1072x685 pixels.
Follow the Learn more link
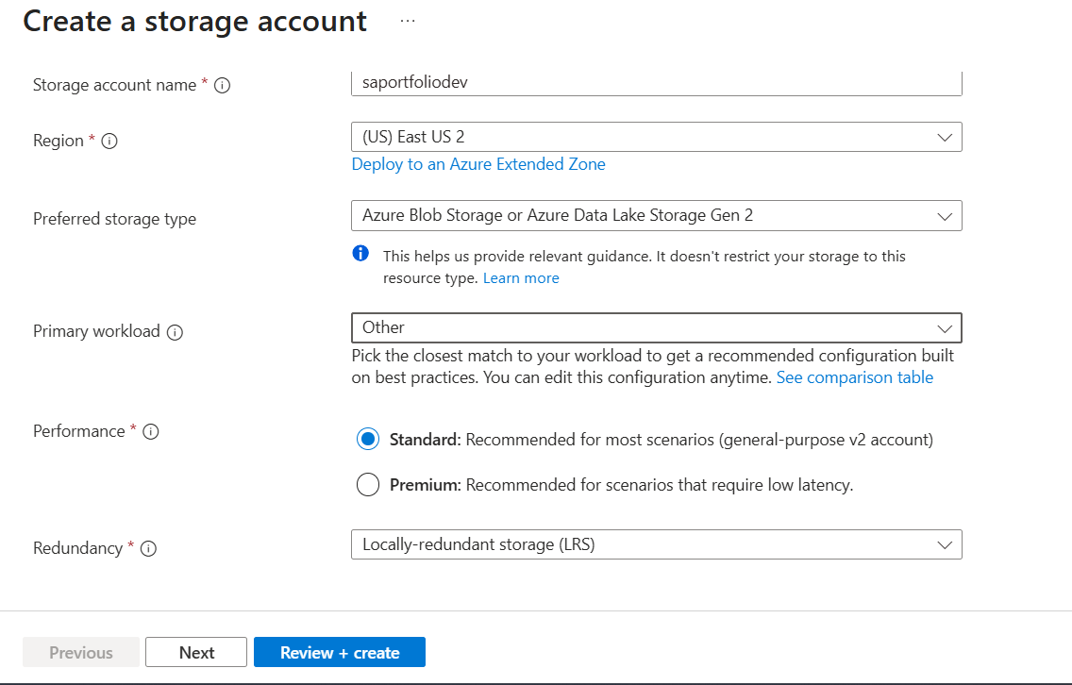pos(521,278)
